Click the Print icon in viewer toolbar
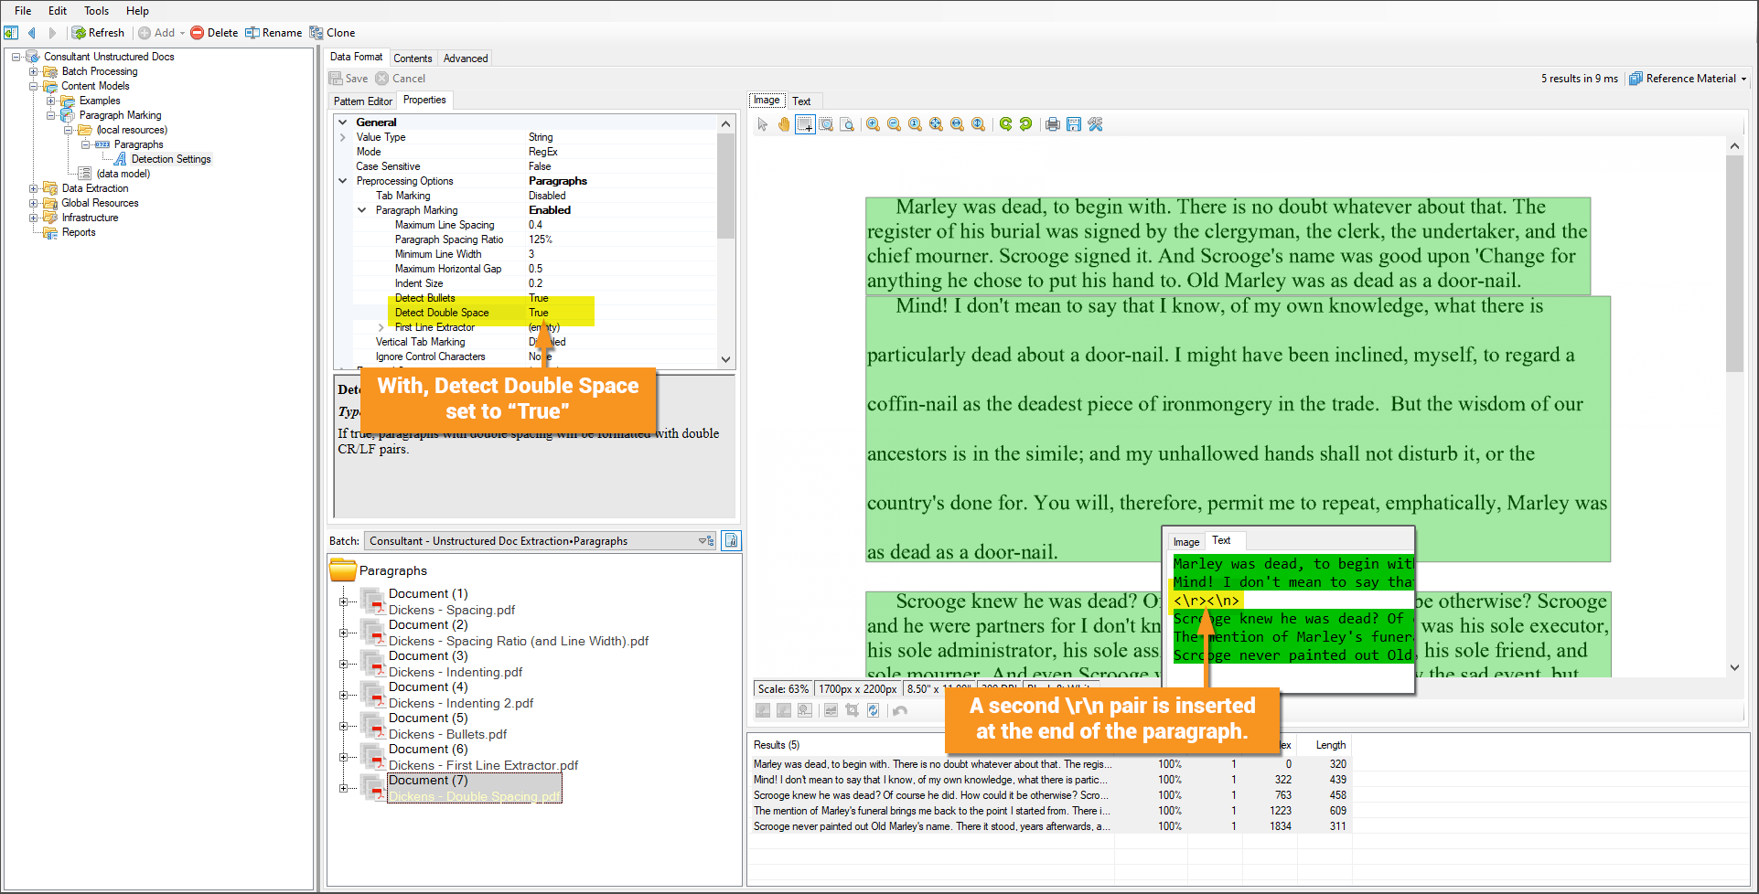Screen dimensions: 1759x894 [1053, 124]
